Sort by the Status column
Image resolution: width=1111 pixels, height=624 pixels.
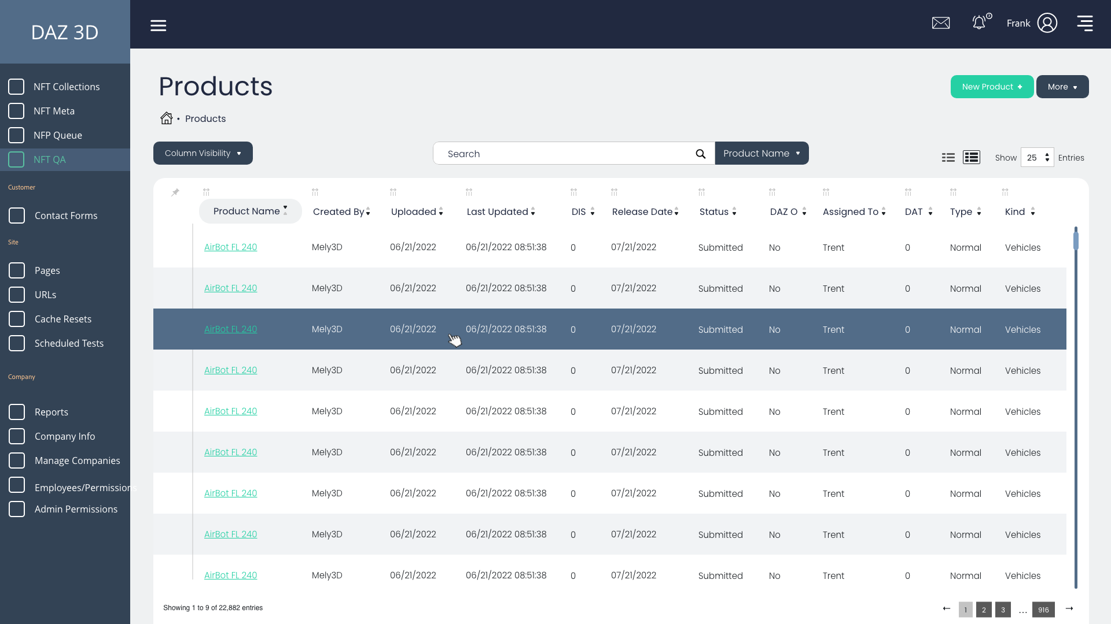point(718,212)
